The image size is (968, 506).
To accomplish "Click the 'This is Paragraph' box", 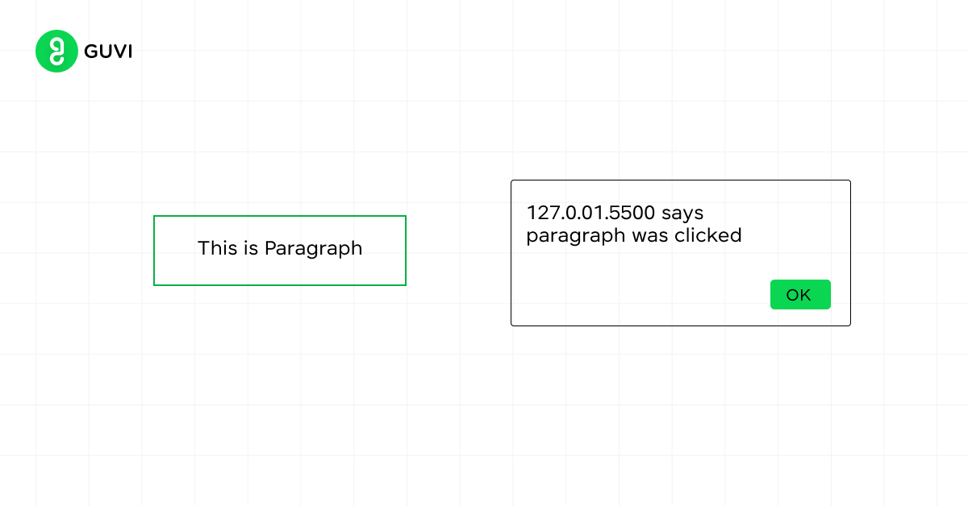I will 280,251.
